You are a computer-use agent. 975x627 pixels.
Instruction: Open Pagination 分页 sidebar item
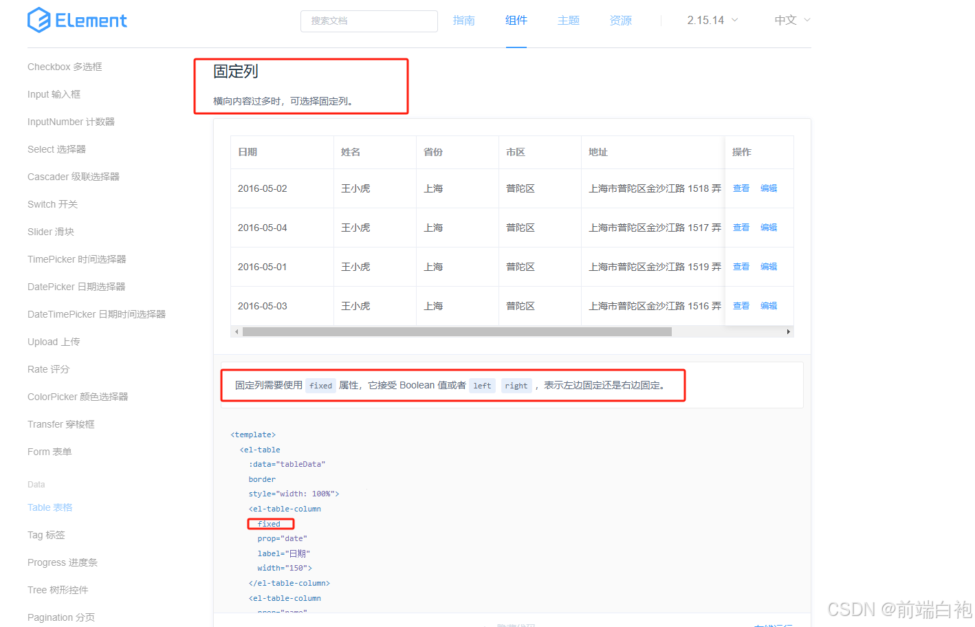[x=61, y=617]
